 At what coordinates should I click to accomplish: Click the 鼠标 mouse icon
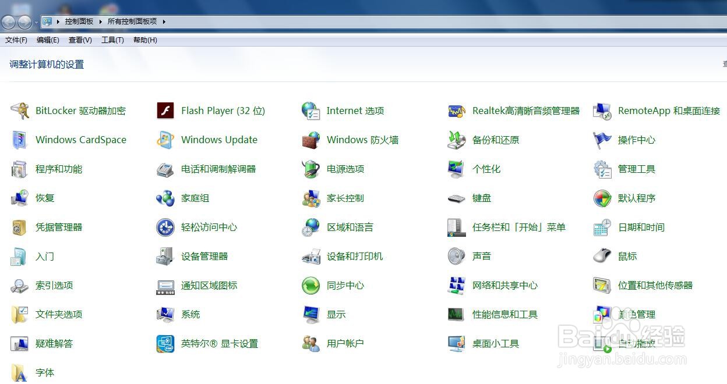[602, 256]
